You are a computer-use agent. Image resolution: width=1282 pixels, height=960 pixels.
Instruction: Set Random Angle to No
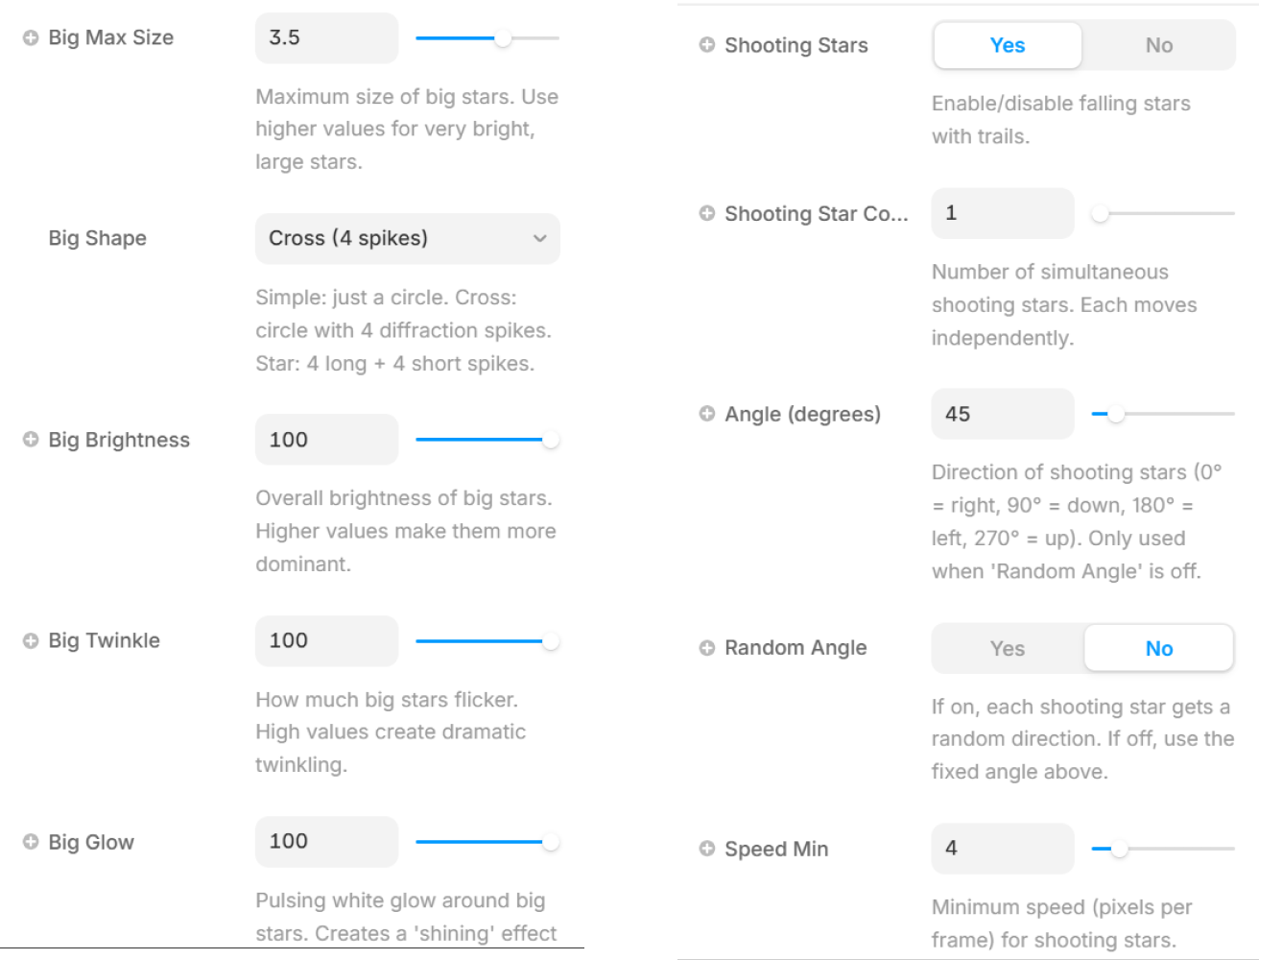[1158, 649]
